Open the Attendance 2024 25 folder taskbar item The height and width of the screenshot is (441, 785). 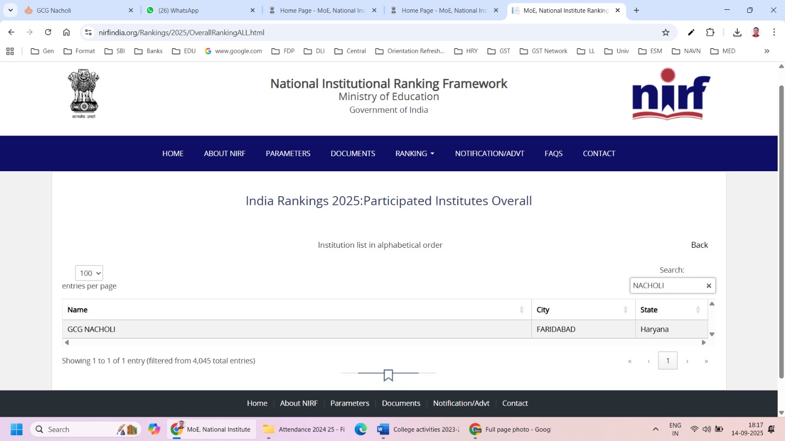[x=304, y=429]
